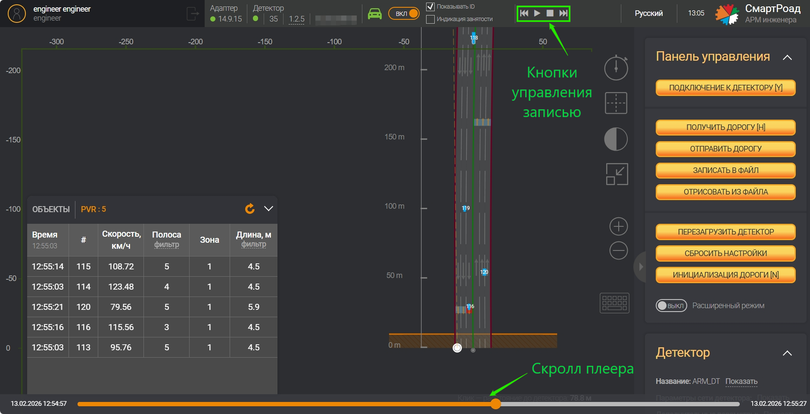
Task: Enable the Индикация занятости checkbox
Action: pos(430,19)
